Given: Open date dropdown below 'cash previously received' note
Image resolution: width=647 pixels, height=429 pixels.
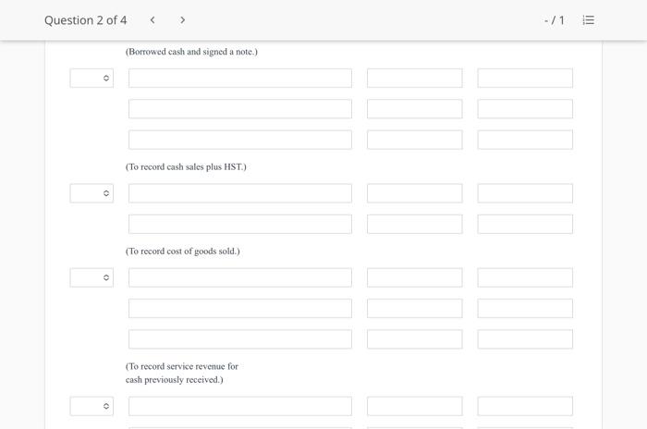Looking at the screenshot, I should tap(92, 406).
